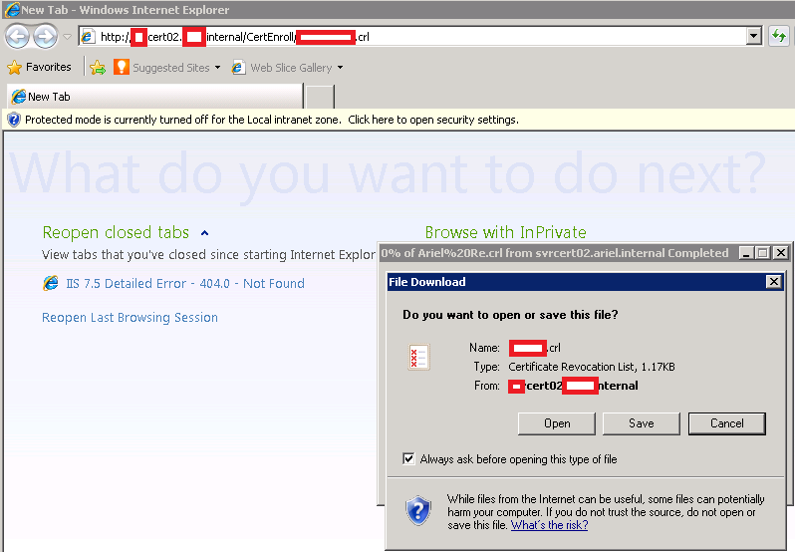Click Reopen Last Browsing Session link

point(130,317)
